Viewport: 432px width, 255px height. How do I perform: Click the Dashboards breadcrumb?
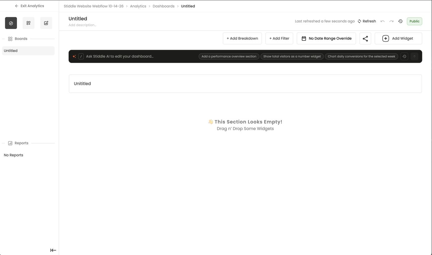(164, 6)
